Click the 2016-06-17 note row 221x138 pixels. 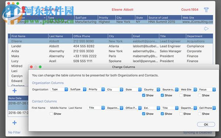[18, 113]
